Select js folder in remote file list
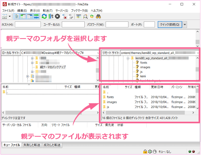This screenshot has height=155, width=201. (x=108, y=107)
